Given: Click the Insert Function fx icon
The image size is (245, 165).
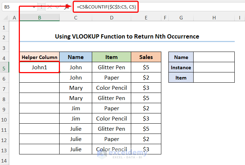Looking at the screenshot, I should point(66,7).
